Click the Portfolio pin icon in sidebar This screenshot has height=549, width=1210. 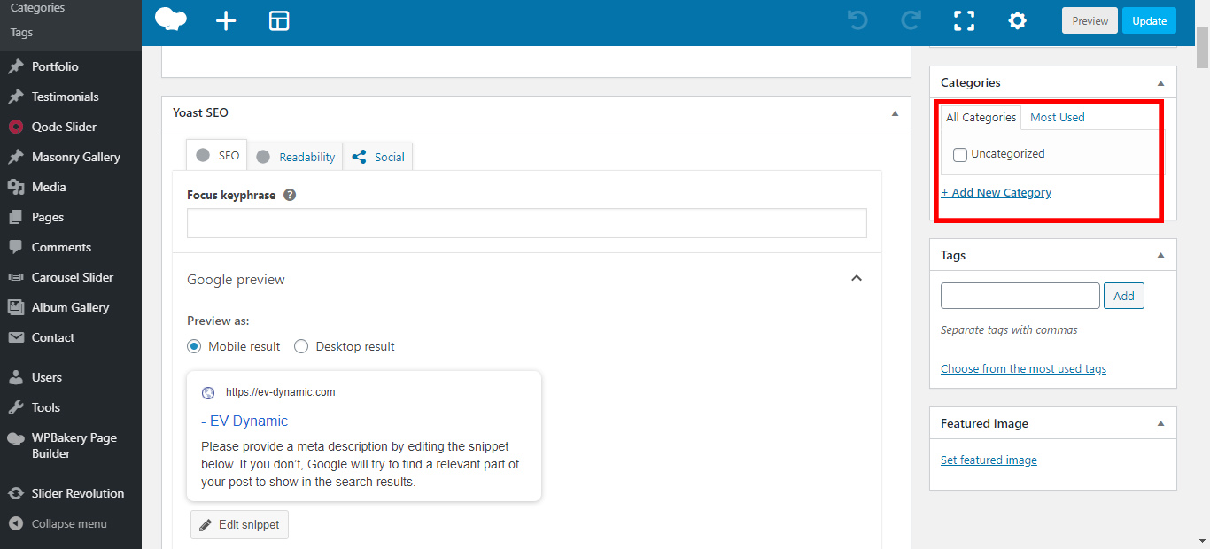(x=16, y=66)
